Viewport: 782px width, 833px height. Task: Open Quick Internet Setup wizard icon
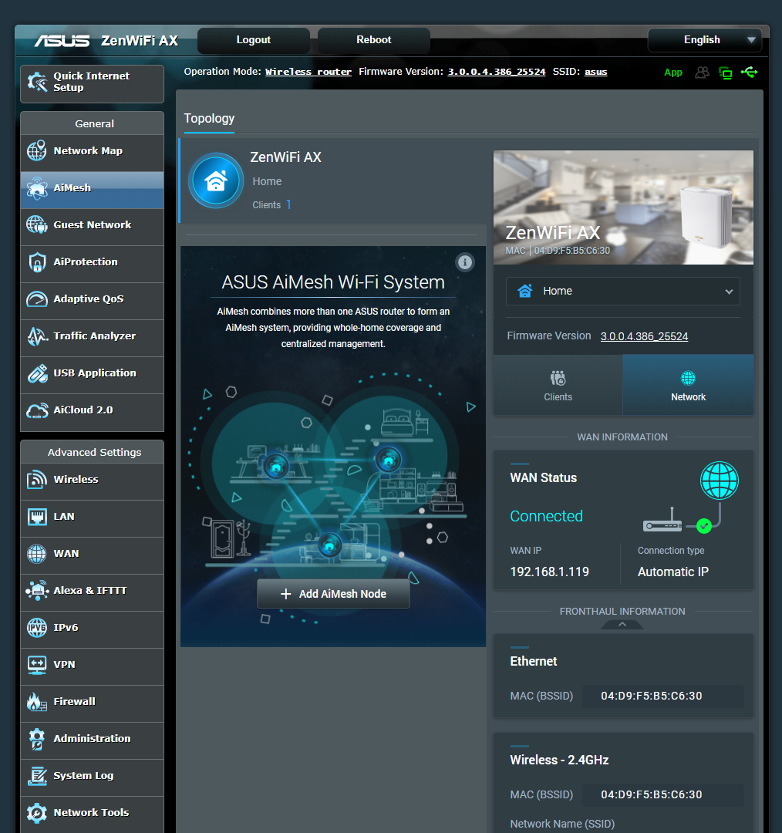pyautogui.click(x=37, y=83)
